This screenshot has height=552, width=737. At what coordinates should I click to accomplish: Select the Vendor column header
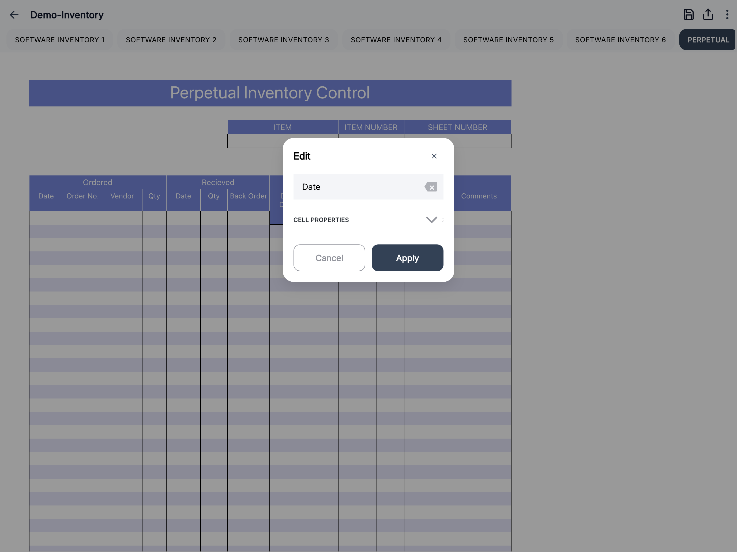tap(122, 200)
